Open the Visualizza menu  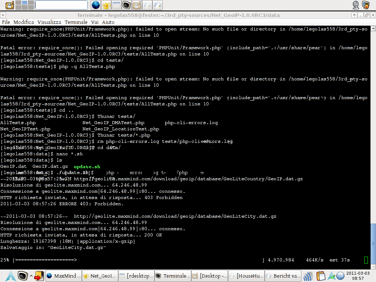[49, 22]
